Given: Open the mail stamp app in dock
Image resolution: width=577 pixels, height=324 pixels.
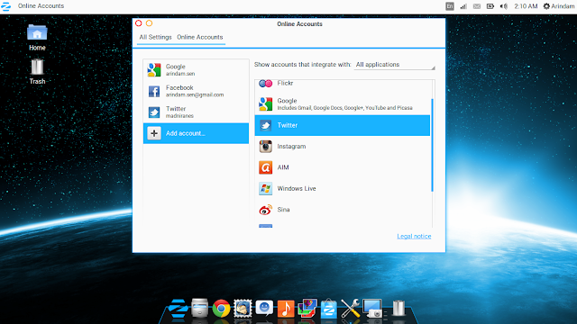Looking at the screenshot, I should [243, 308].
